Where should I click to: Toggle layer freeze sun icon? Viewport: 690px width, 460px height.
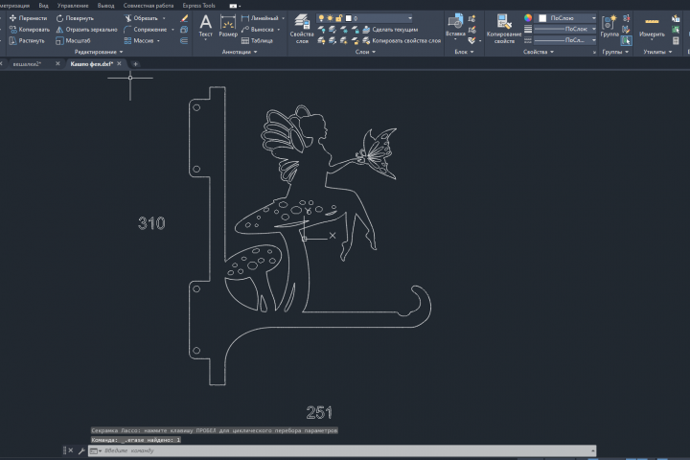(x=330, y=18)
